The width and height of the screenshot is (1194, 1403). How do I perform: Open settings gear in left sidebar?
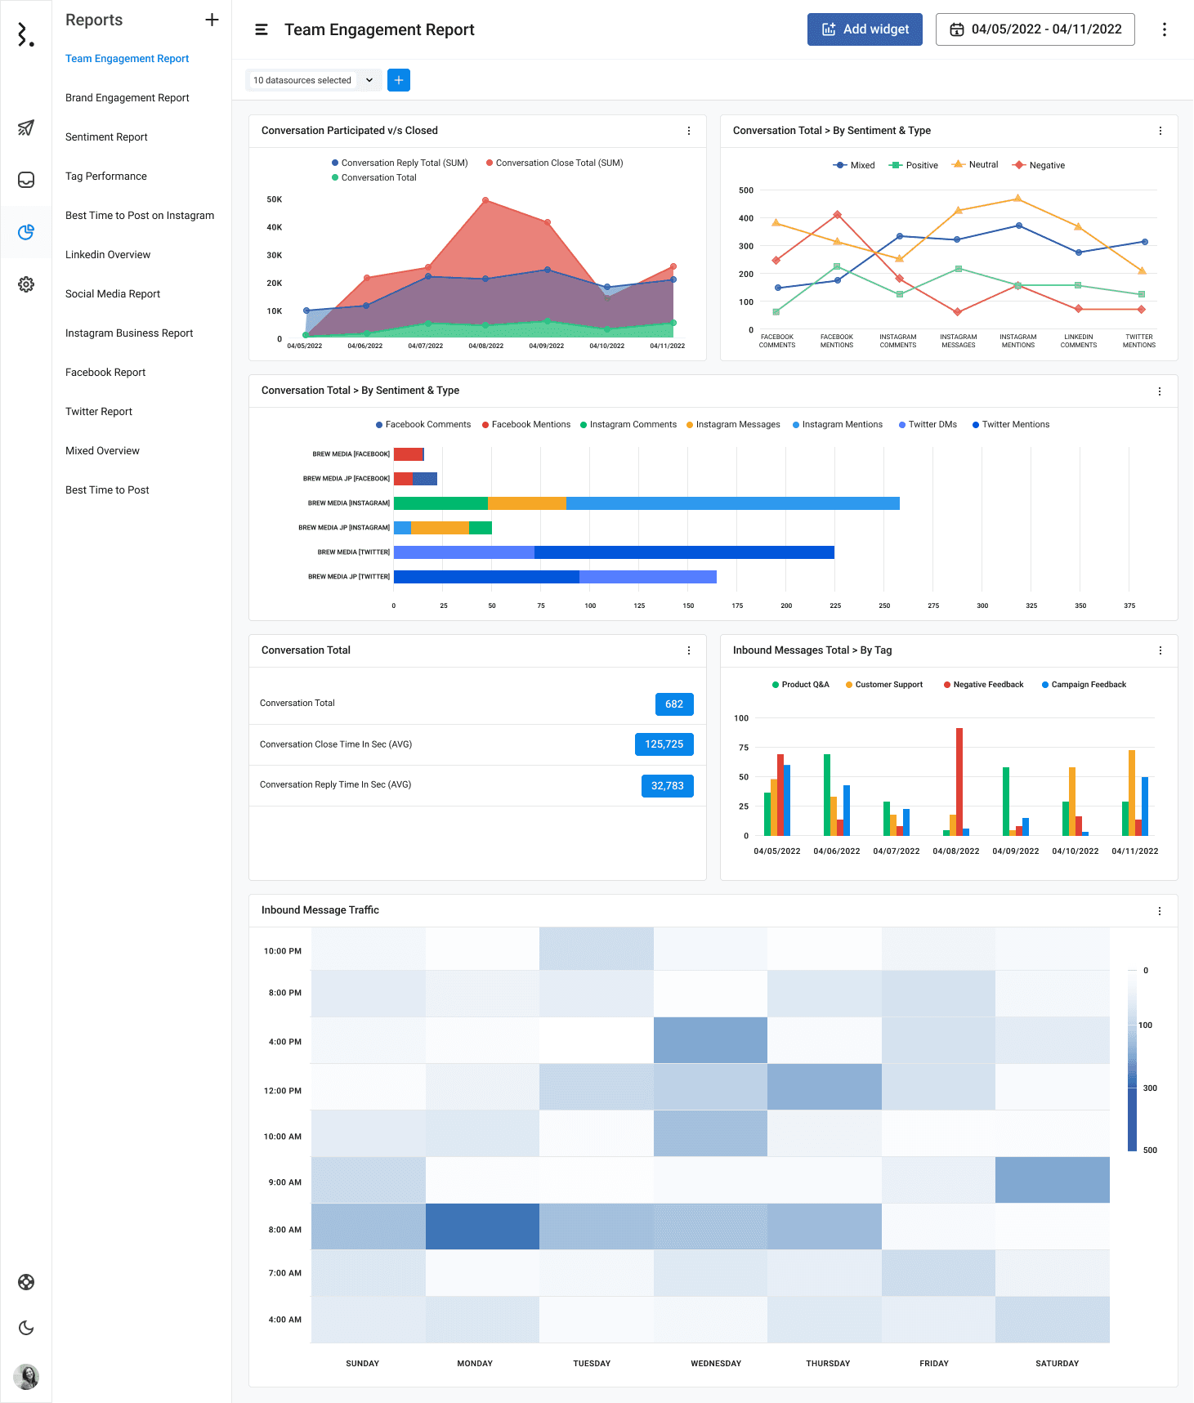click(26, 284)
